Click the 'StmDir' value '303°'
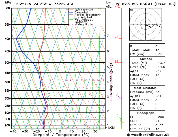The width and height of the screenshot is (178, 137). [159, 125]
